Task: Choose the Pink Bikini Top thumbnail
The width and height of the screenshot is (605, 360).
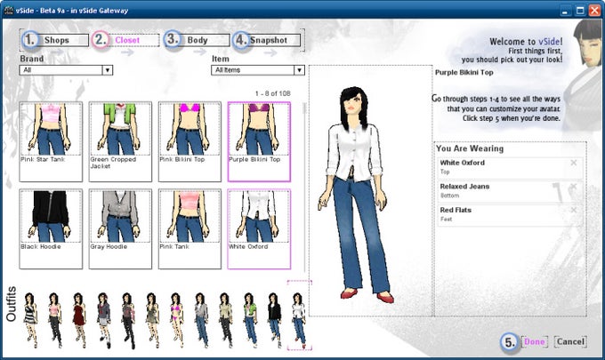Action: coord(190,142)
